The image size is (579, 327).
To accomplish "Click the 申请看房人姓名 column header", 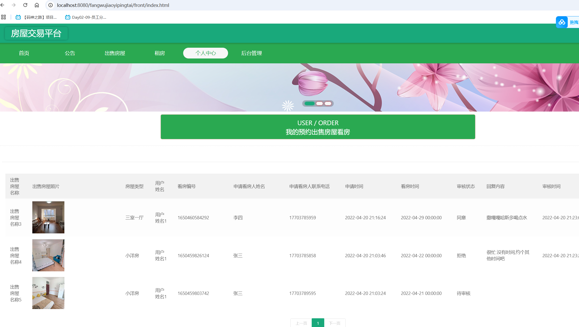I will point(249,186).
